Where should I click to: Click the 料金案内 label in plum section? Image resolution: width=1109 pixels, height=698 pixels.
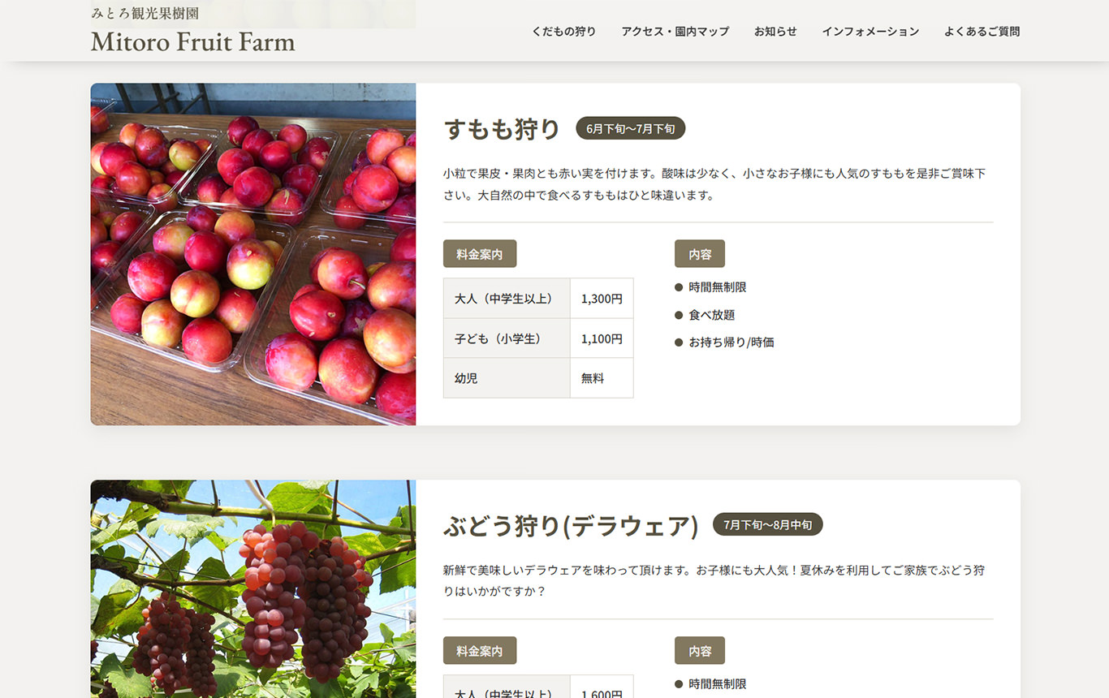480,254
